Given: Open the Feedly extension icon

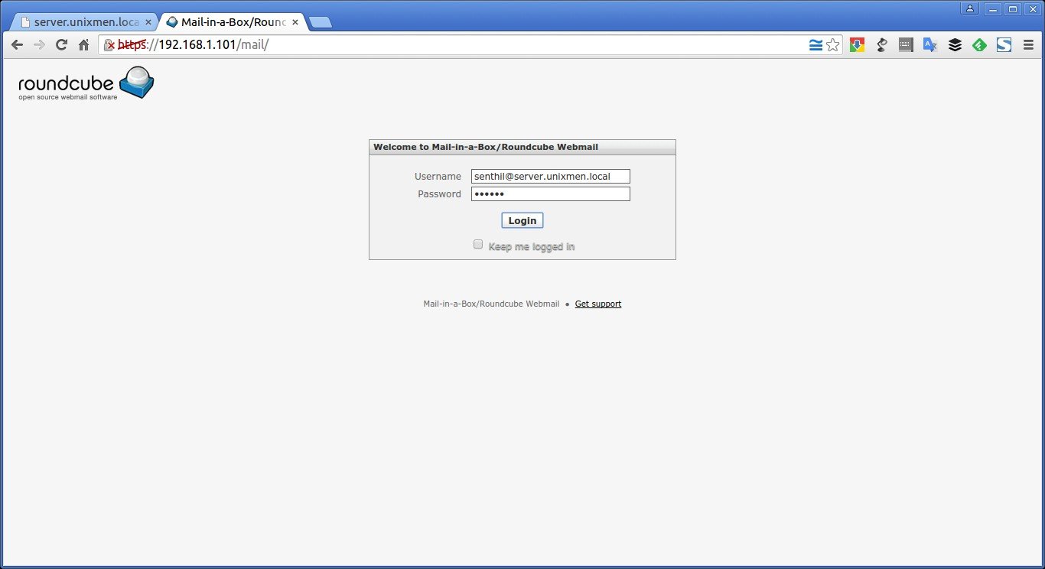Looking at the screenshot, I should (979, 45).
